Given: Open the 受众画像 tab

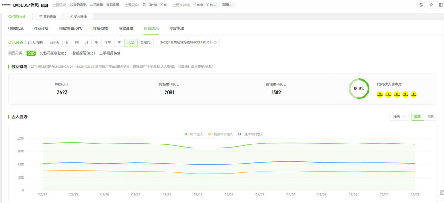Looking at the screenshot, I should pyautogui.click(x=79, y=16).
